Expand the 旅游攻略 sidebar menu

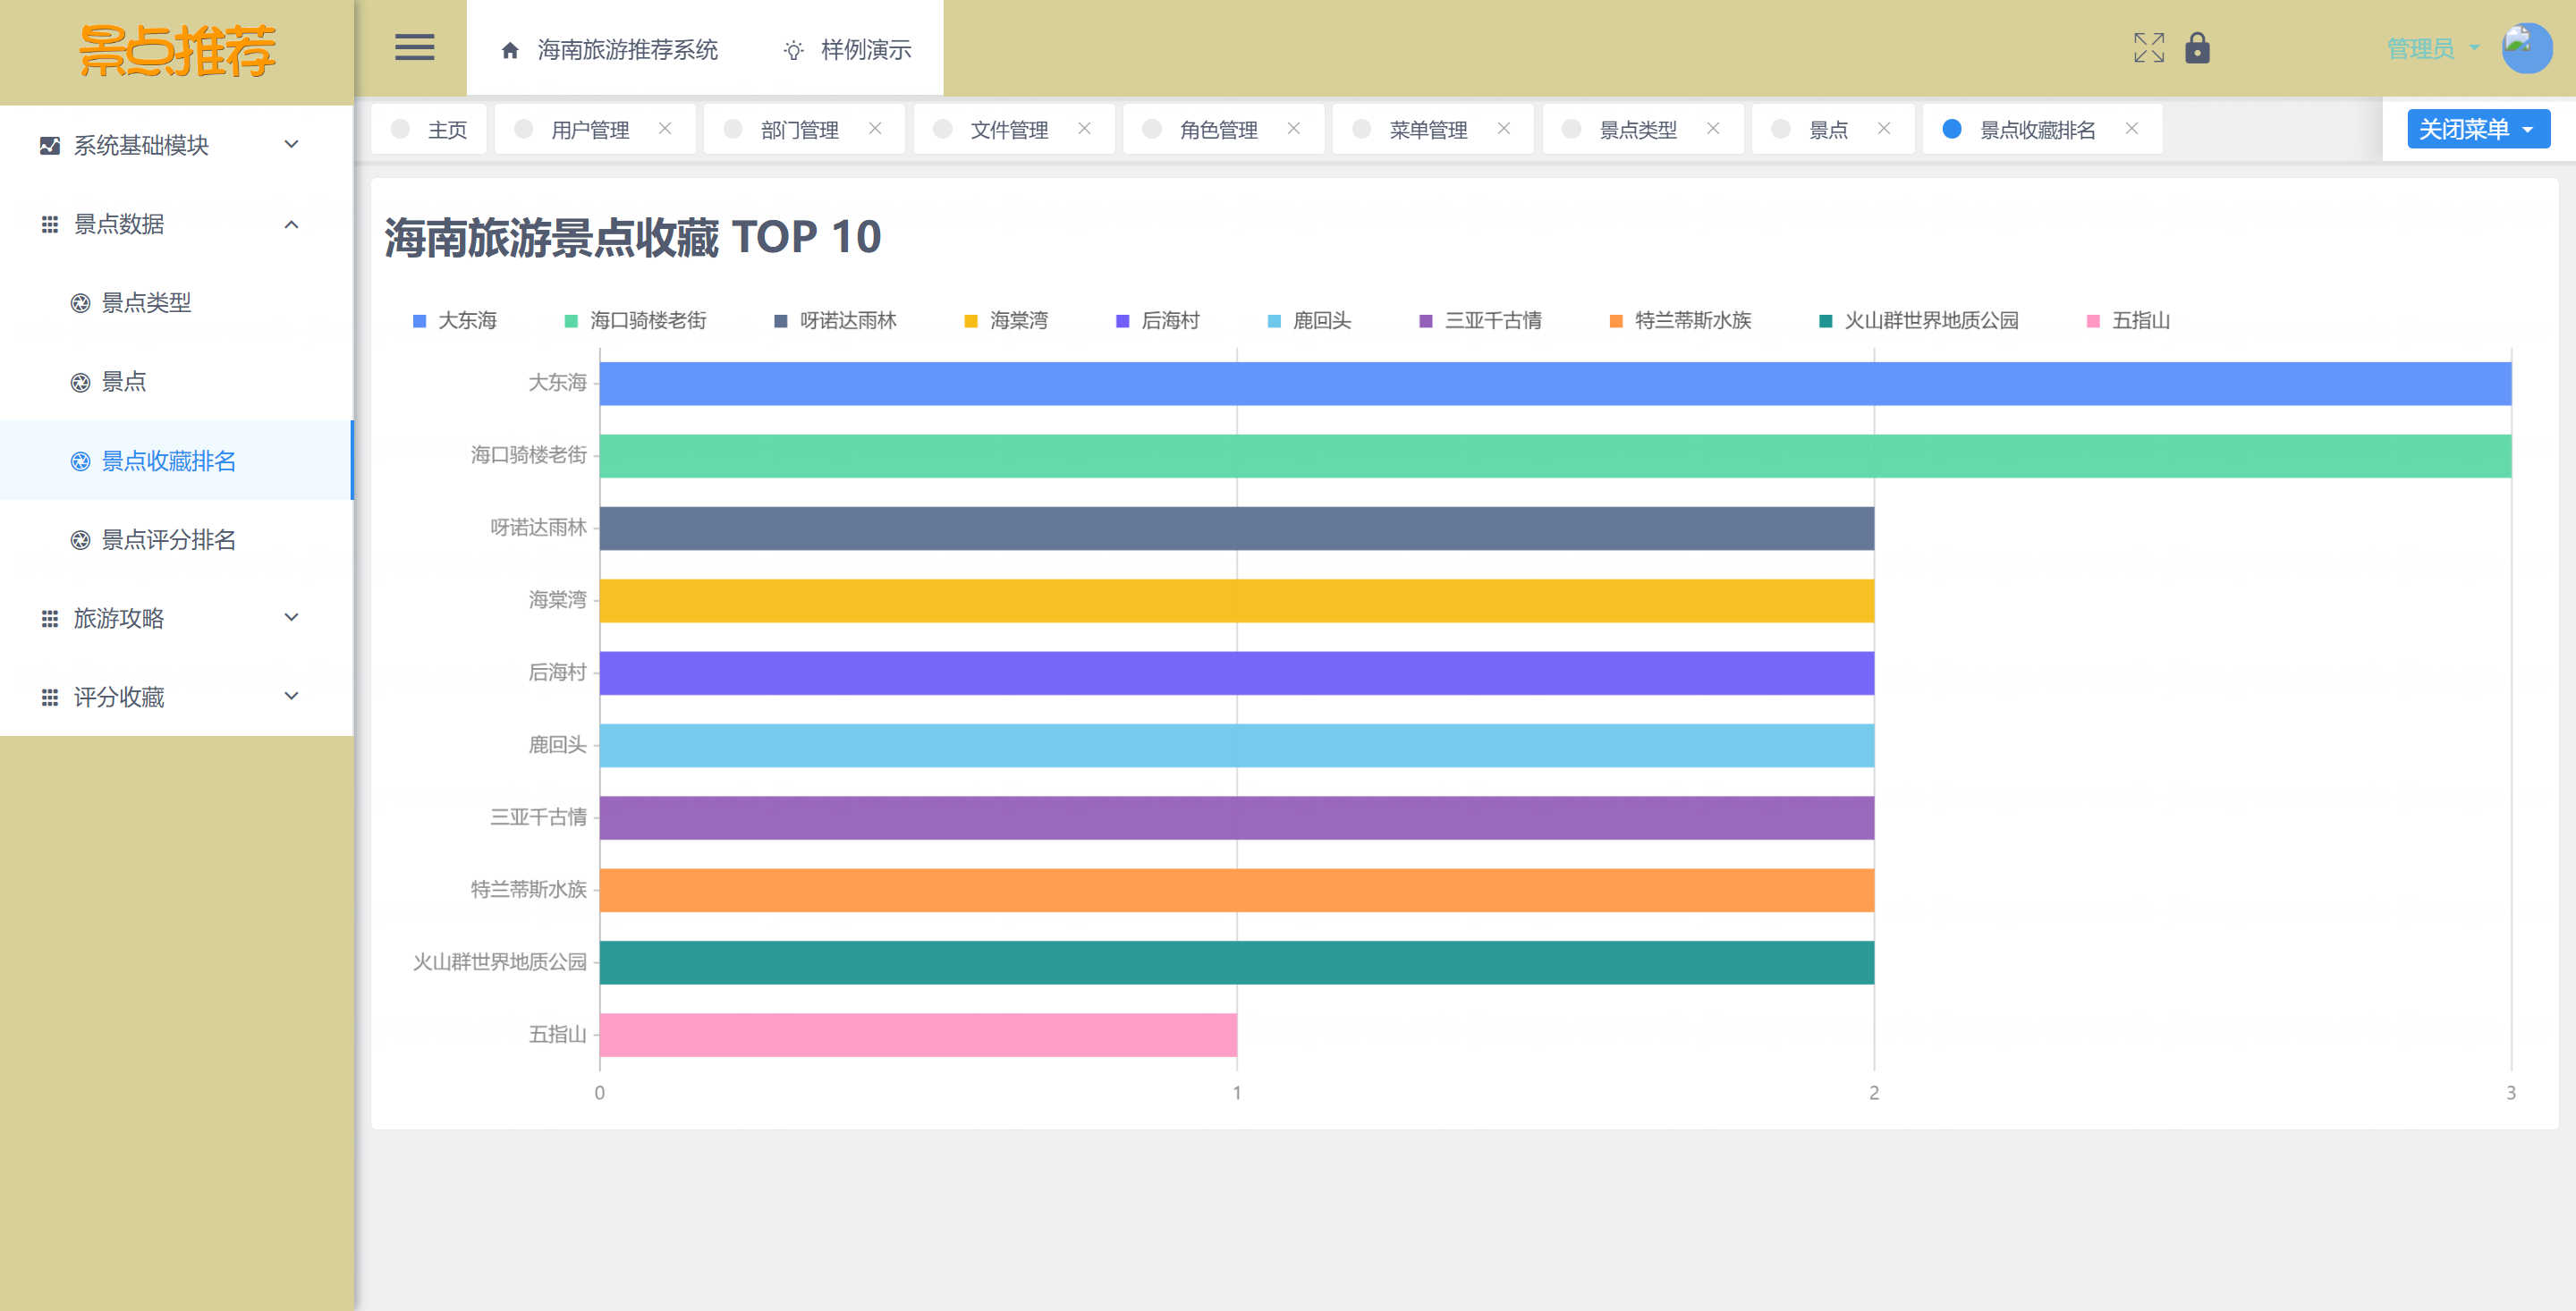[x=170, y=618]
